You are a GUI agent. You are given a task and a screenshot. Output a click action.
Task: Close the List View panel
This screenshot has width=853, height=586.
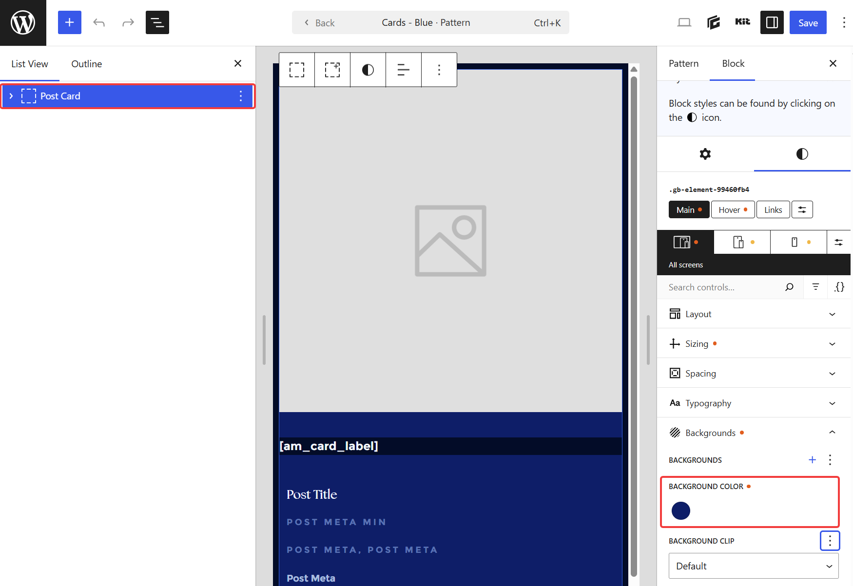coord(238,63)
